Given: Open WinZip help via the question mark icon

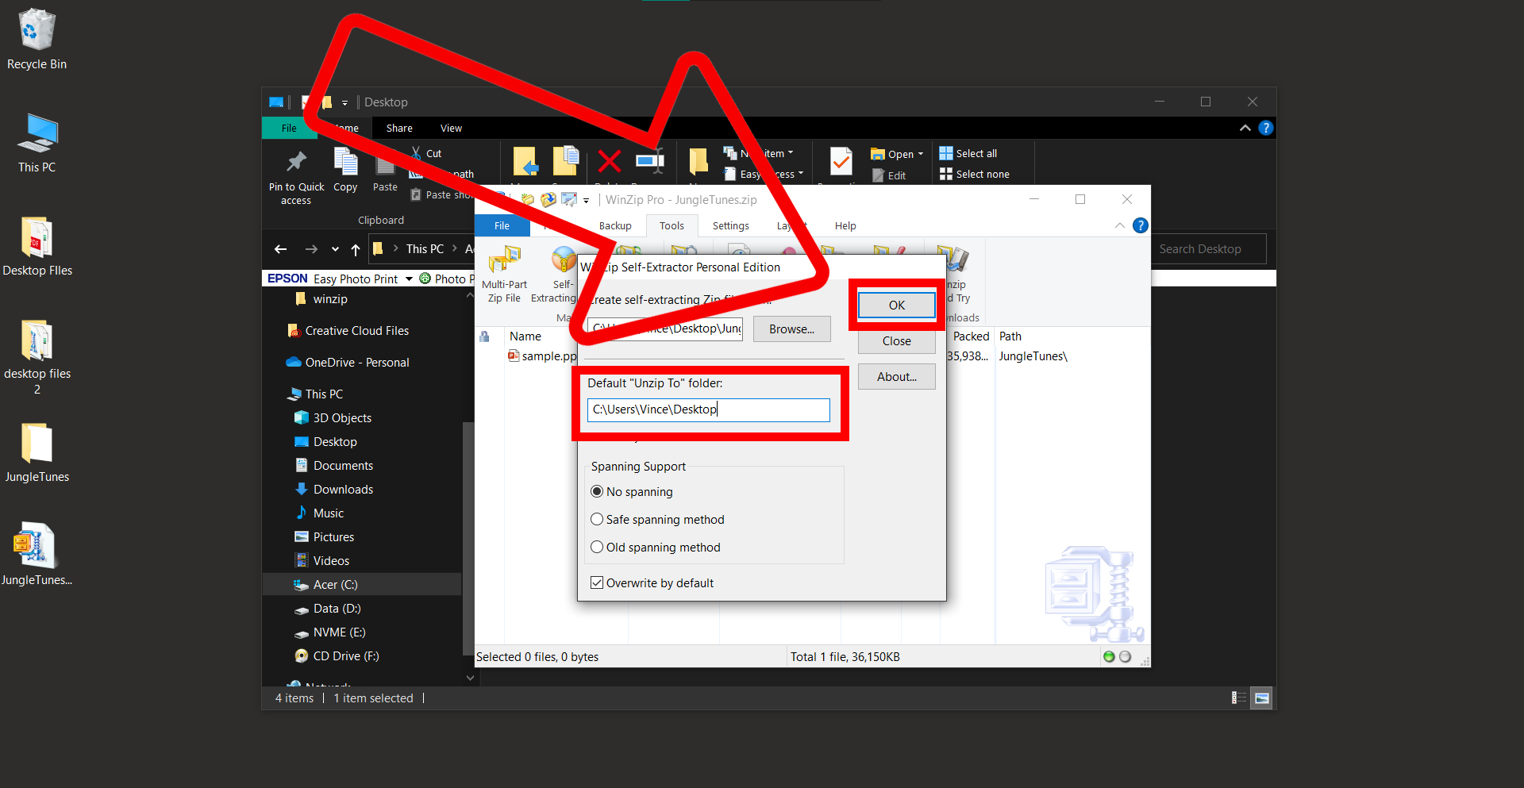Looking at the screenshot, I should [x=1141, y=225].
